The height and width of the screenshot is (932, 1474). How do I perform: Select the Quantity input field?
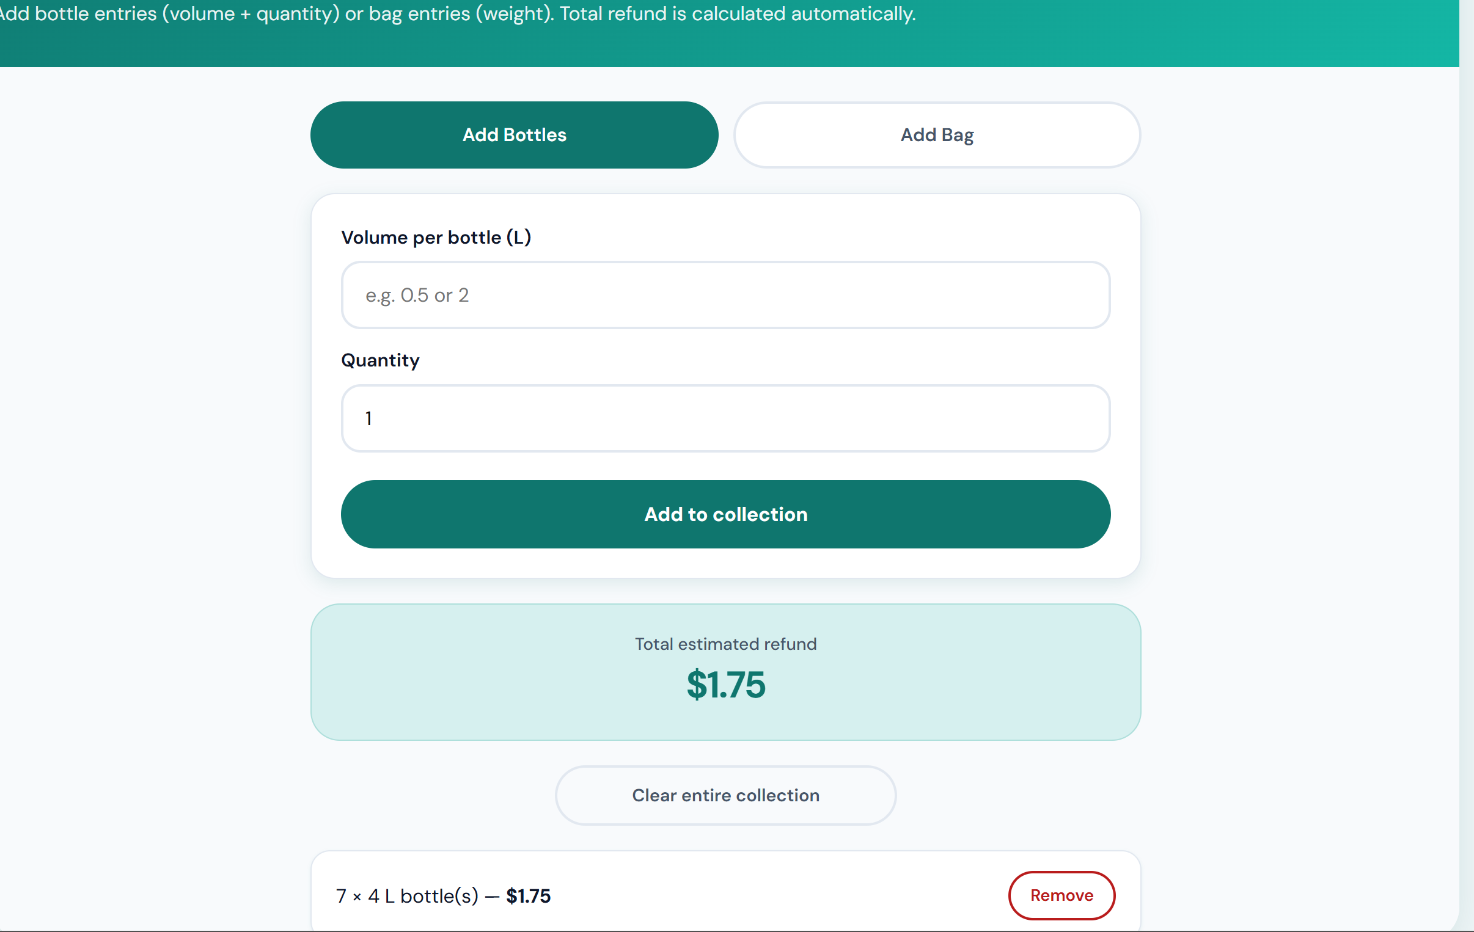pyautogui.click(x=725, y=418)
